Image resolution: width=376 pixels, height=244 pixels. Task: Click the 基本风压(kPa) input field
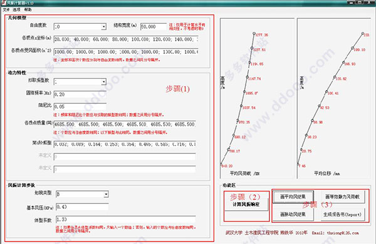tap(82, 206)
